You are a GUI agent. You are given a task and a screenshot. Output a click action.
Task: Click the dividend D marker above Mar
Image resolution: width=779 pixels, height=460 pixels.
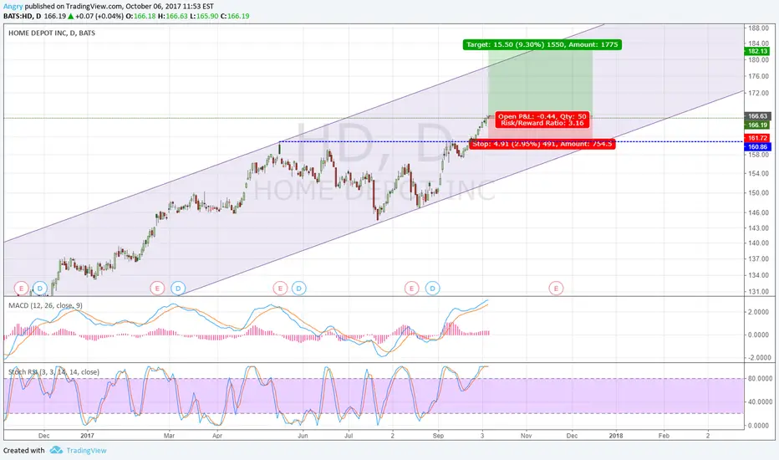click(x=178, y=288)
